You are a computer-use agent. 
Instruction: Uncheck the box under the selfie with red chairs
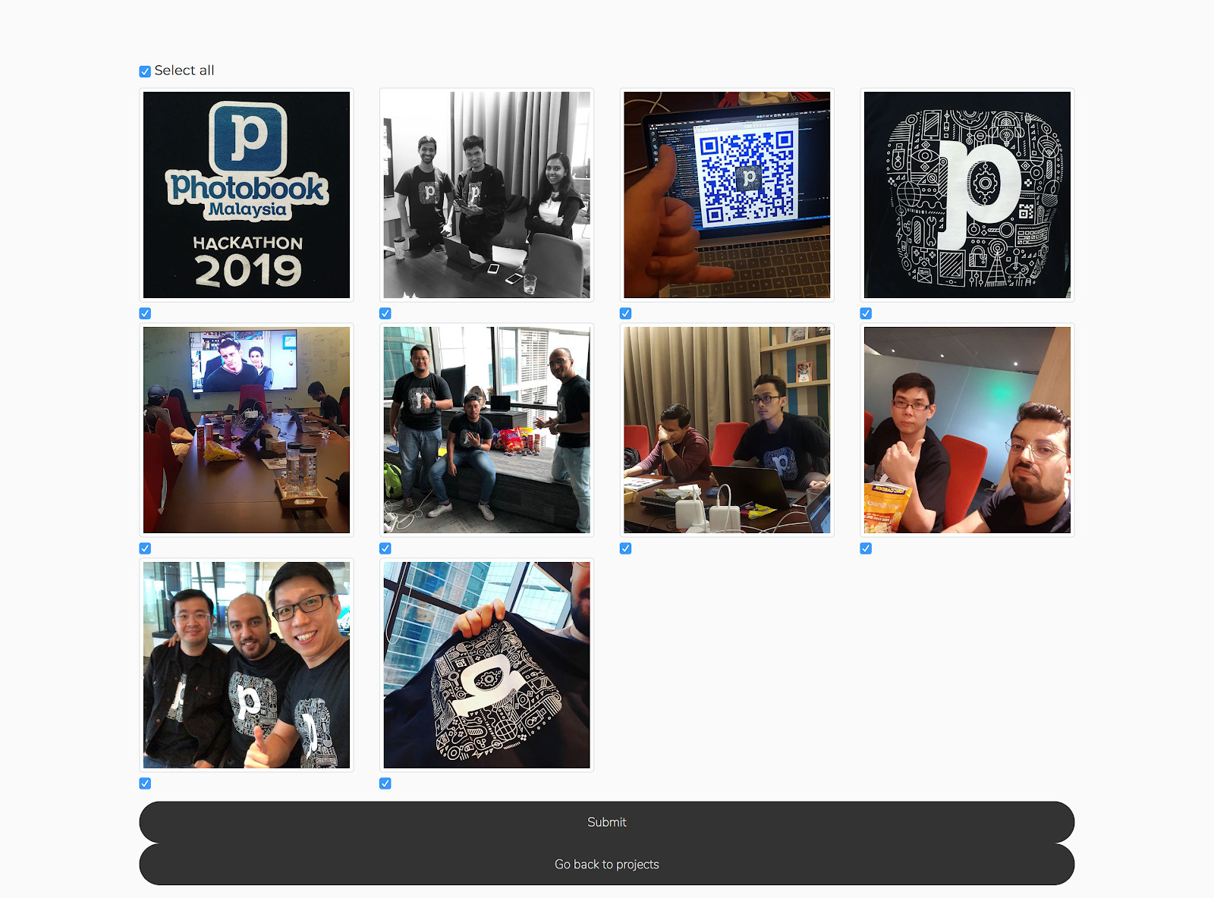tap(866, 548)
